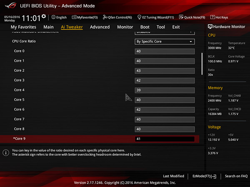Select the Core 2 row label
The height and width of the screenshot is (187, 250).
click(19, 71)
